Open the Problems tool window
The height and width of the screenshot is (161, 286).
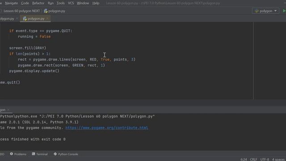18,154
